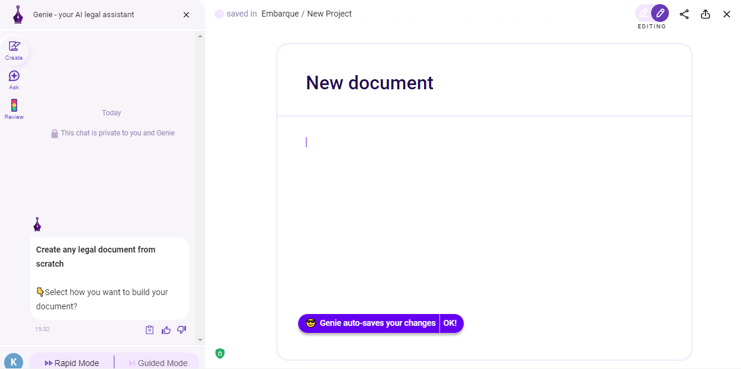Click the chat scrollbar down arrow

[200, 340]
